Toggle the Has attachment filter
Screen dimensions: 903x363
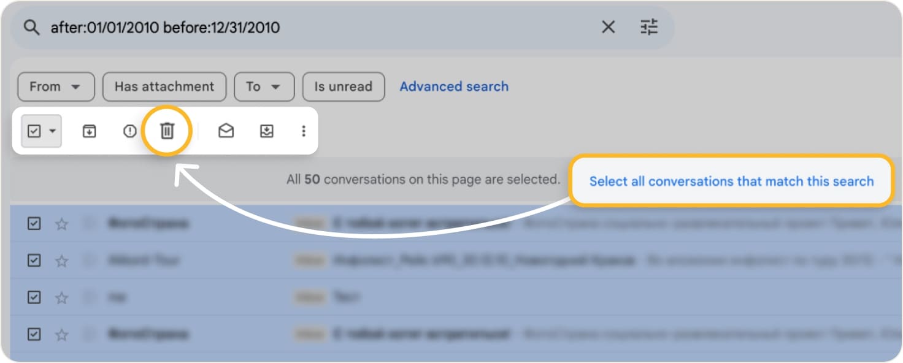coord(164,86)
